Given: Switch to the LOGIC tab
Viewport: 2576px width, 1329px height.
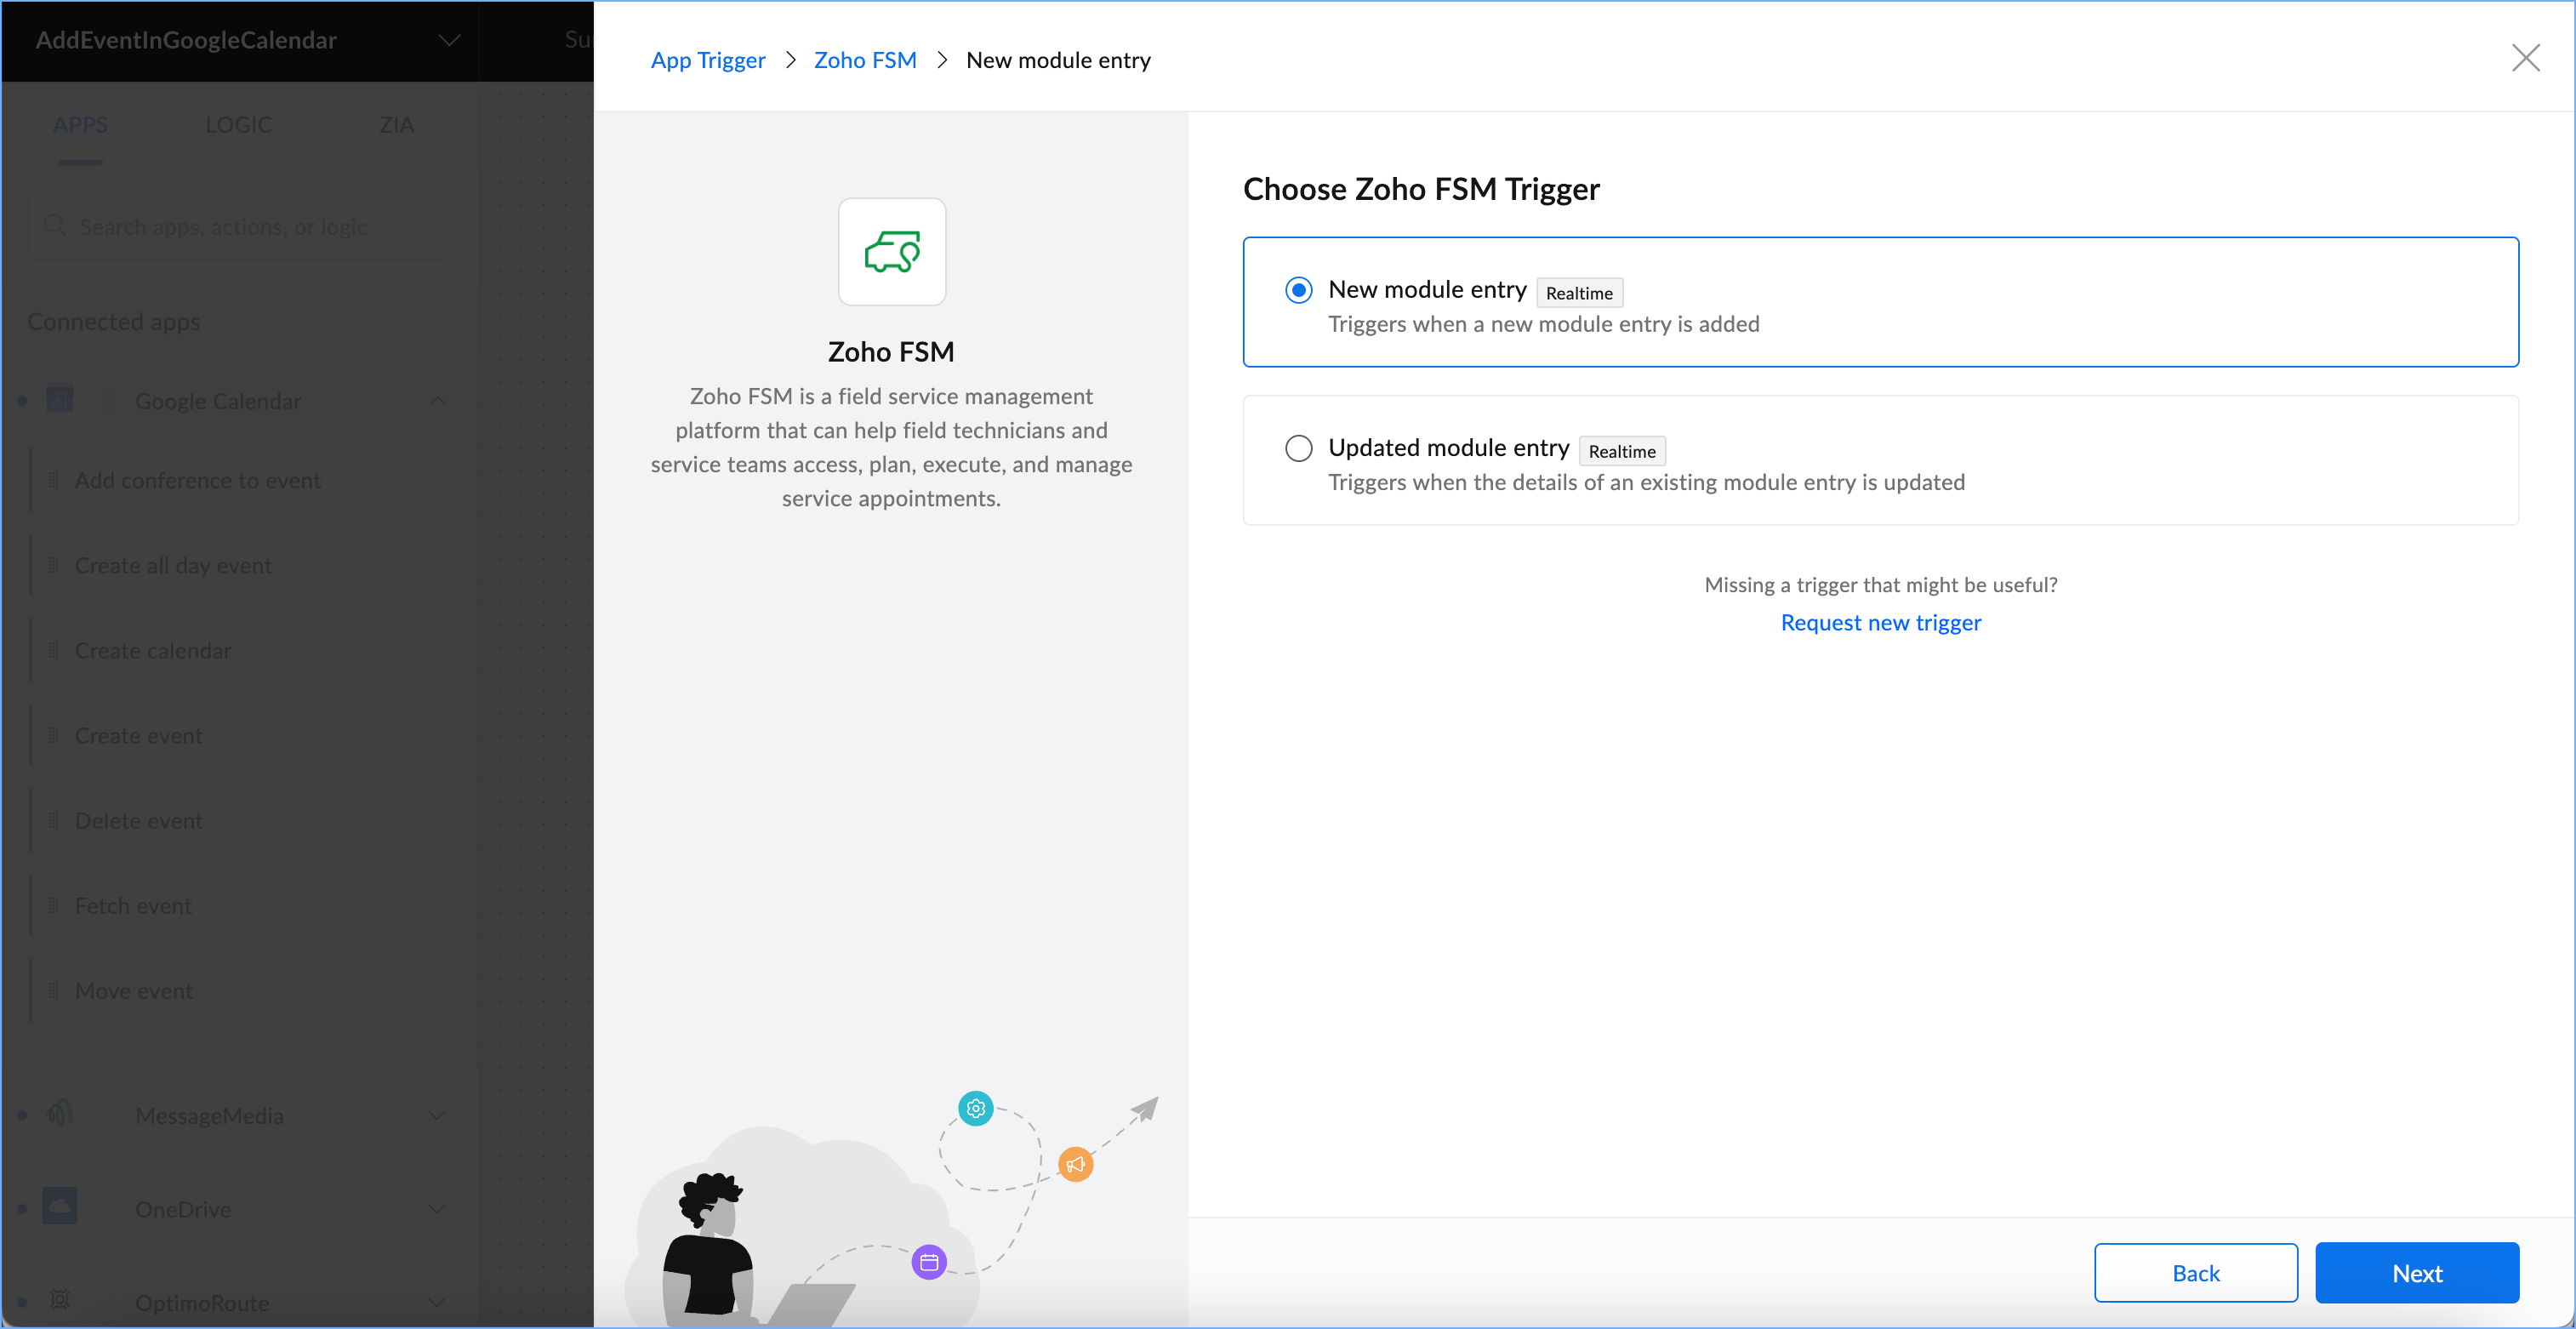Looking at the screenshot, I should (238, 125).
